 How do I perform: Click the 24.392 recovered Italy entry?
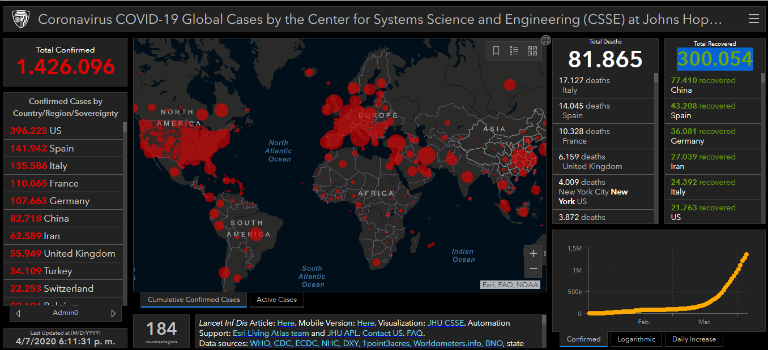click(x=714, y=187)
